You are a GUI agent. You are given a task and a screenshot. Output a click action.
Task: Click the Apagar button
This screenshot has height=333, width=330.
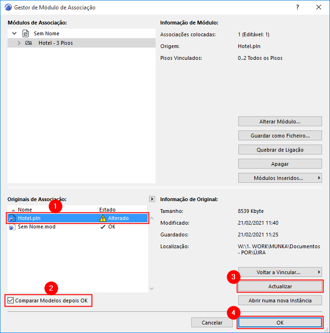click(x=280, y=164)
